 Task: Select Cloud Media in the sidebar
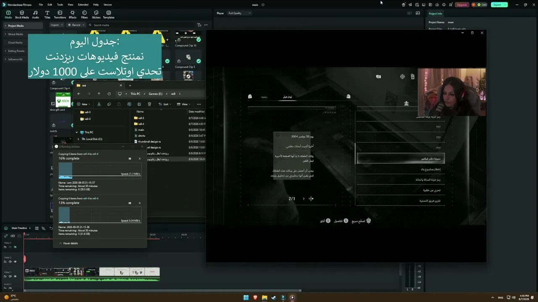point(15,42)
